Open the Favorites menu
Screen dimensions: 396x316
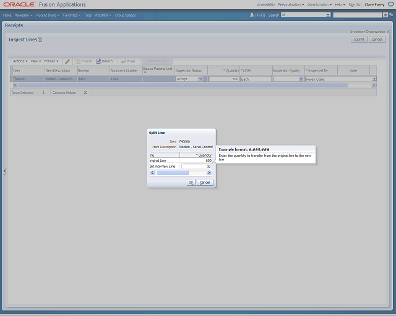click(72, 15)
